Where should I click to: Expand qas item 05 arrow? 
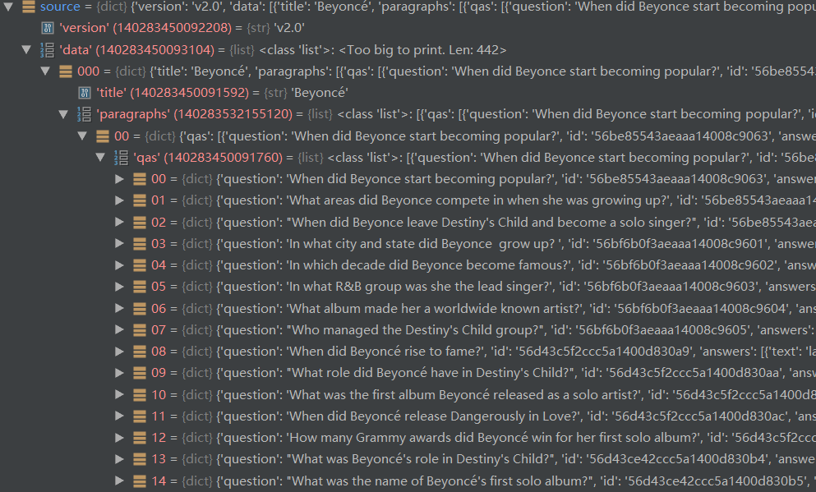point(119,287)
